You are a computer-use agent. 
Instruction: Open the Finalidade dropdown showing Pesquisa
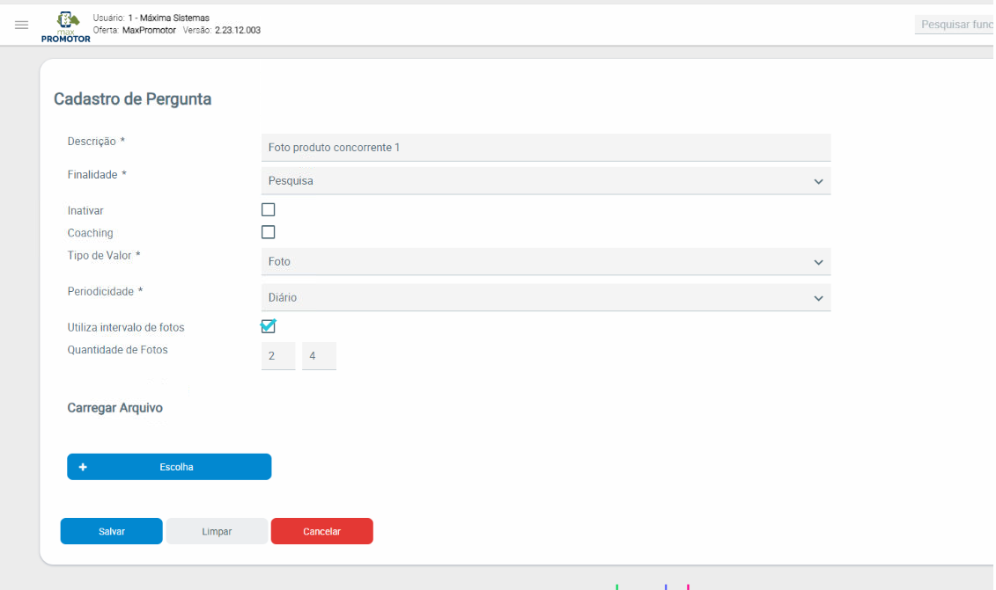click(x=546, y=181)
